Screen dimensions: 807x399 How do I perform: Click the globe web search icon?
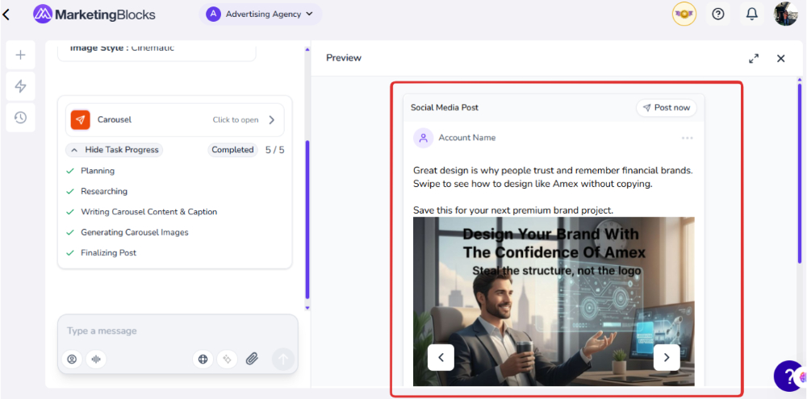point(203,360)
